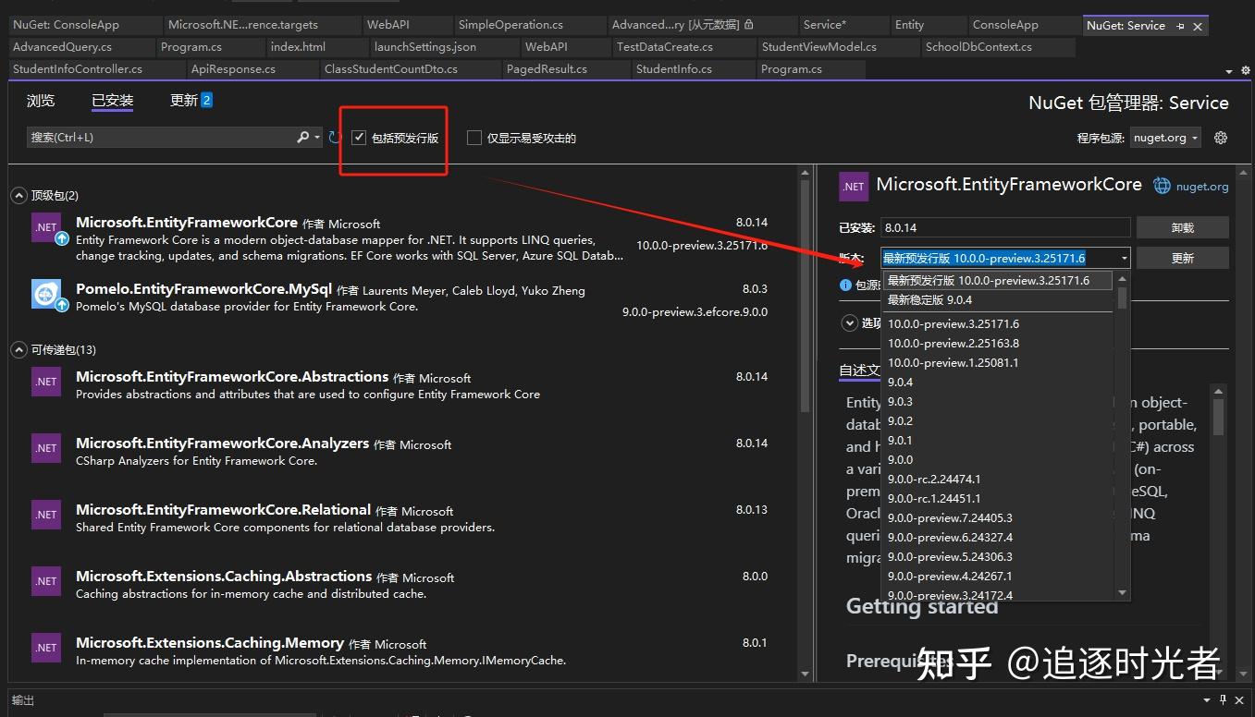
Task: Collapse the 顶级包(2) section
Action: [x=18, y=195]
